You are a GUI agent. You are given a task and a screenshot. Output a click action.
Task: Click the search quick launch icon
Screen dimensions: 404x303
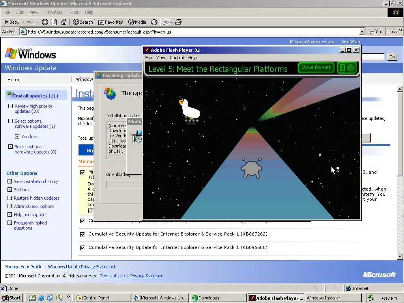pos(59,298)
